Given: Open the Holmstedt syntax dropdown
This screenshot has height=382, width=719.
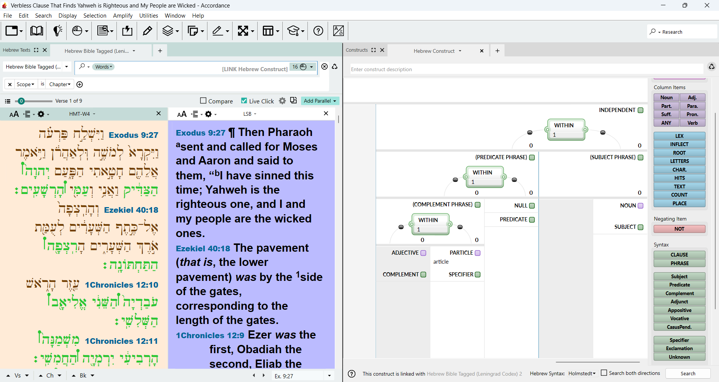Looking at the screenshot, I should pos(582,373).
